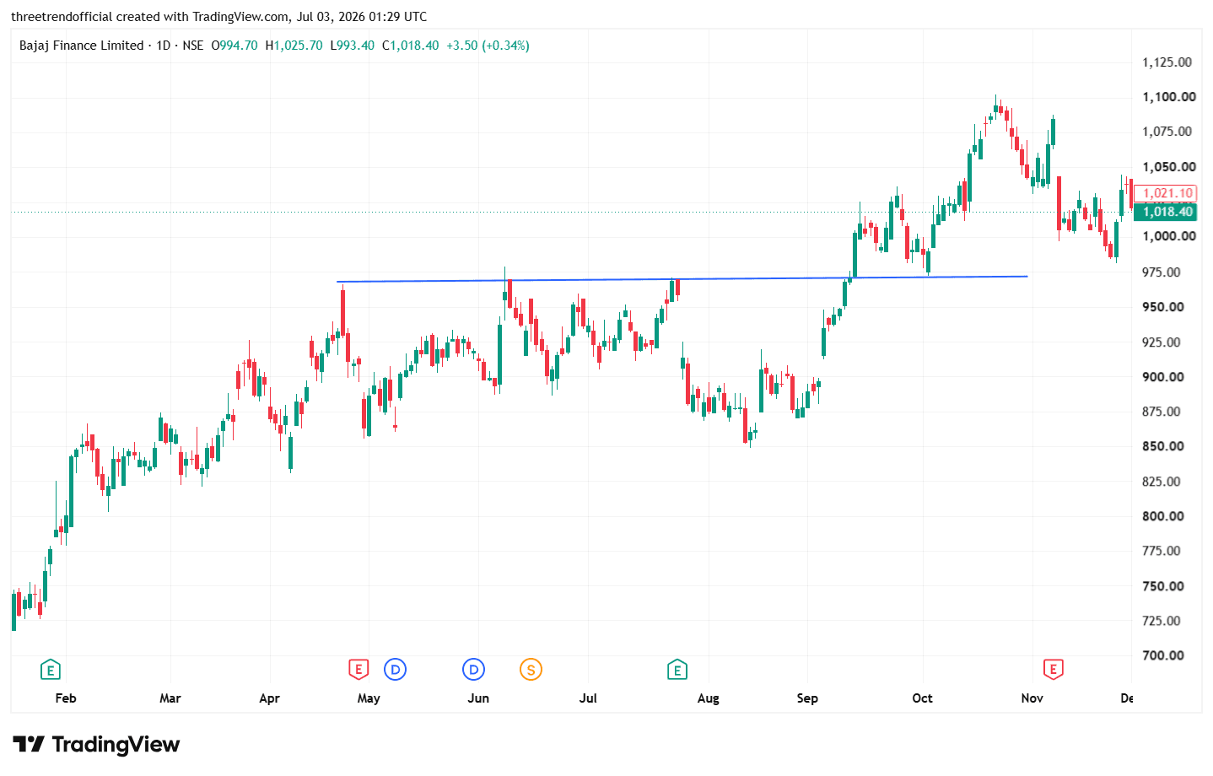
Task: Click the 1,100.00 level on price axis
Action: [x=1168, y=97]
